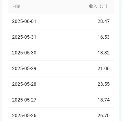This screenshot has height=121, width=123.
Task: Click middle of the 2025-05-29 row
Action: (61, 68)
